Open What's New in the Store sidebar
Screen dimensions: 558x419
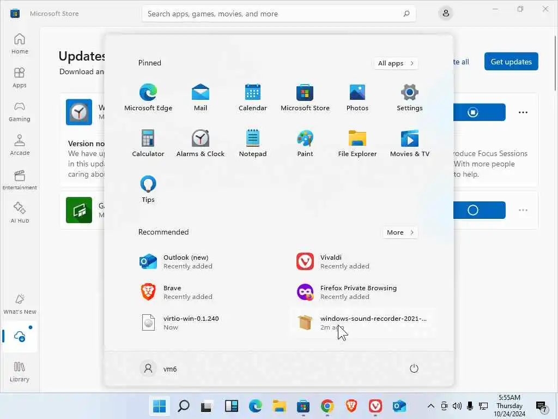20,304
